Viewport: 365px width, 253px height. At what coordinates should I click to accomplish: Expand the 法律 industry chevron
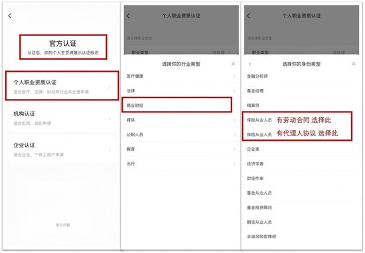click(234, 90)
